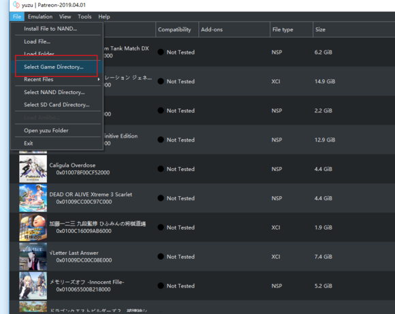The image size is (395, 314).
Task: Click the 0x01009DC00C08E000 game ID
Action: tap(84, 260)
